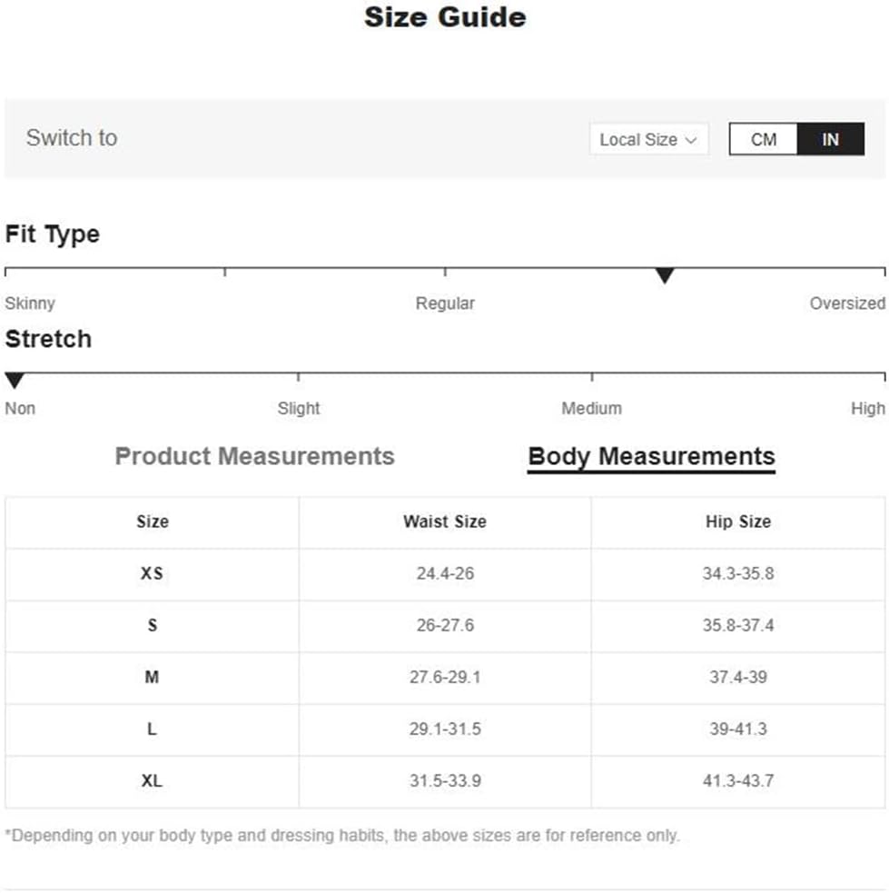Select the IN unit toggle

(830, 140)
